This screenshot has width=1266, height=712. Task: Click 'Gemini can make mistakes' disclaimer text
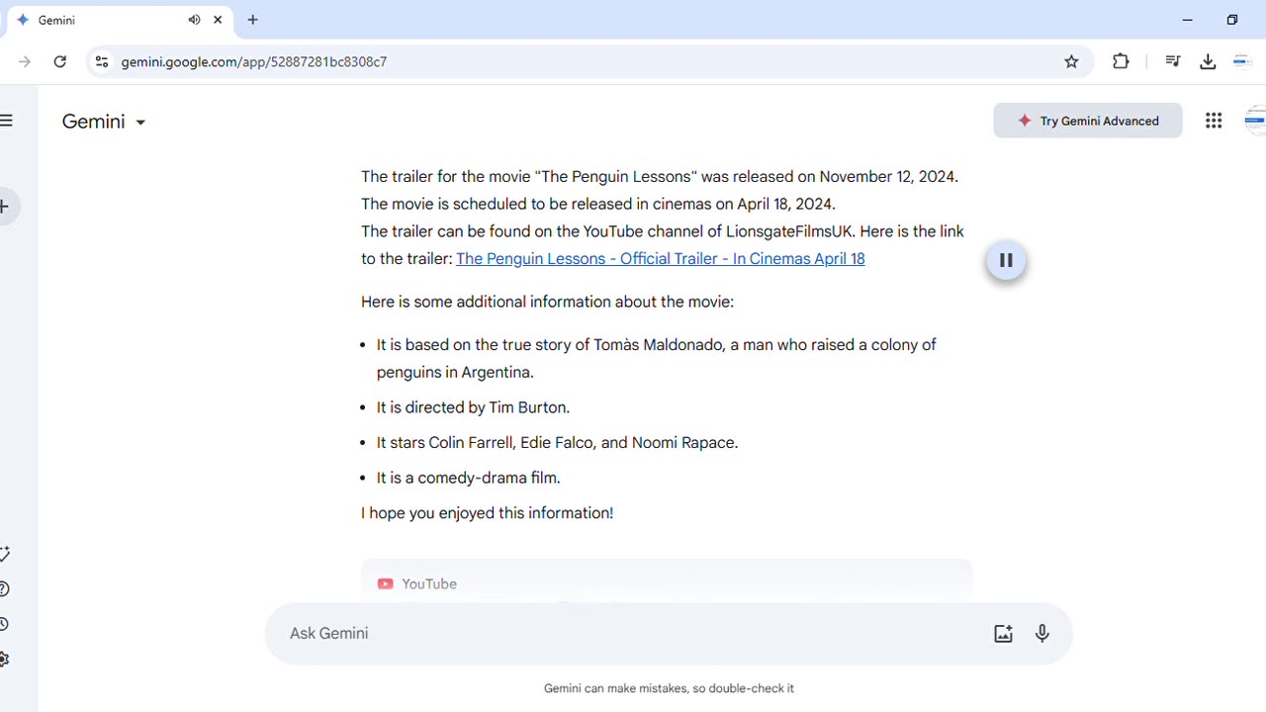669,688
